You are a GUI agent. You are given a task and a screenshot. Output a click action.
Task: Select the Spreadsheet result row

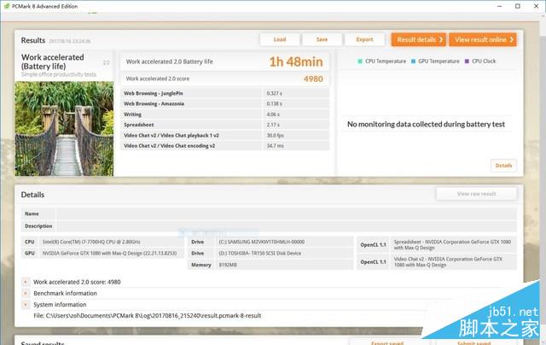point(225,125)
